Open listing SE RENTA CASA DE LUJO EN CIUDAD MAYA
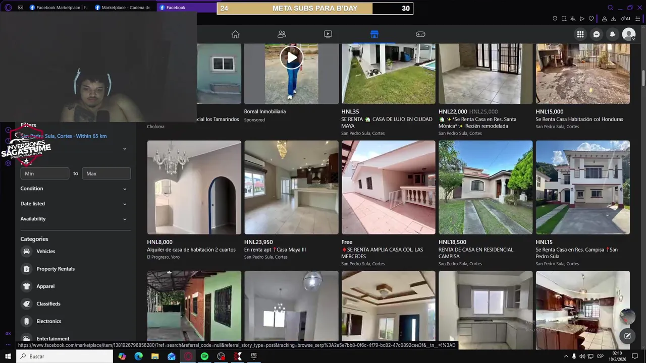The image size is (646, 363). (387, 123)
